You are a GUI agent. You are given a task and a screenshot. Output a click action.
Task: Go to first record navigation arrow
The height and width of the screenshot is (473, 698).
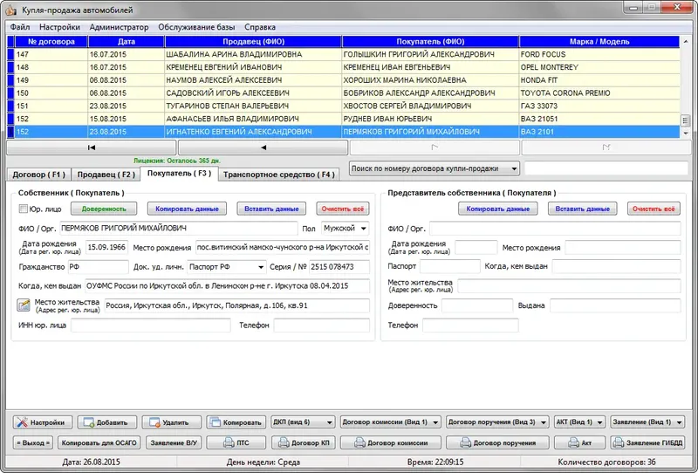coord(92,147)
